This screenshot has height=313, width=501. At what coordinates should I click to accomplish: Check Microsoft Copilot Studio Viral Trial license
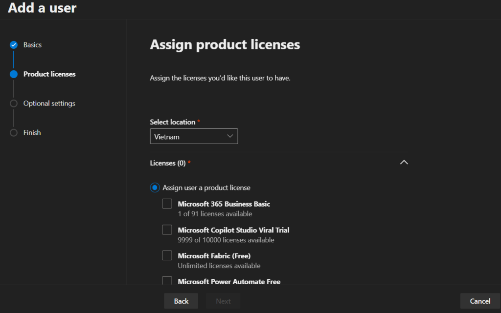pos(167,230)
